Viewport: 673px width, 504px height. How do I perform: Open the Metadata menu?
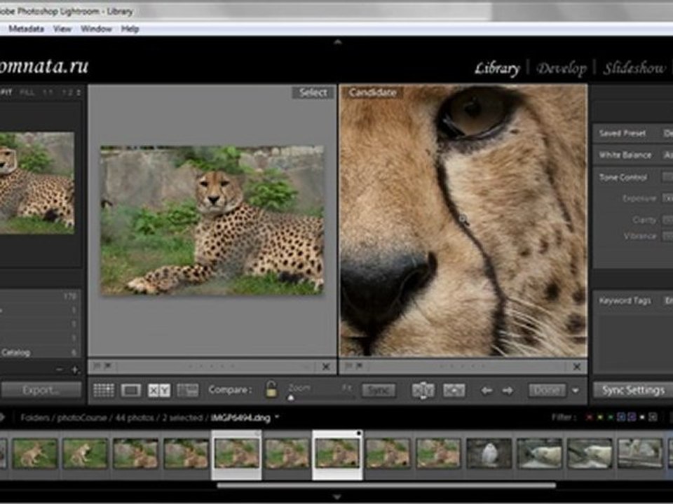click(x=27, y=29)
